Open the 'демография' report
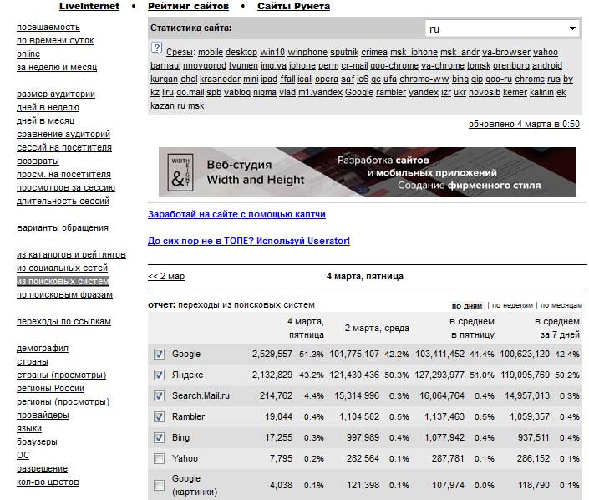 tap(43, 348)
